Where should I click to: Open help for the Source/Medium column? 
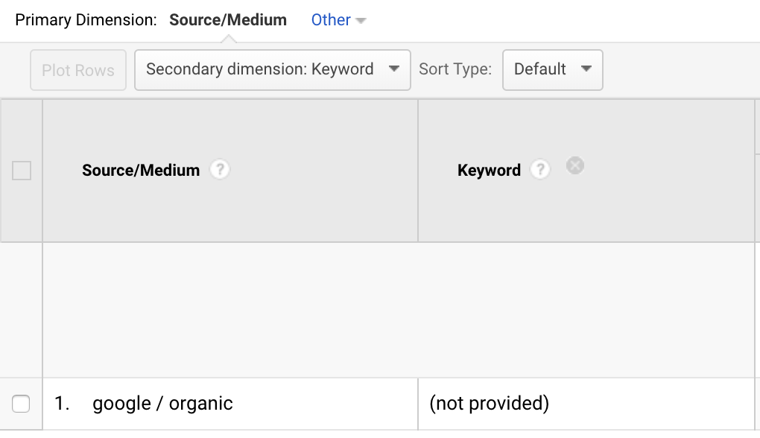click(219, 170)
